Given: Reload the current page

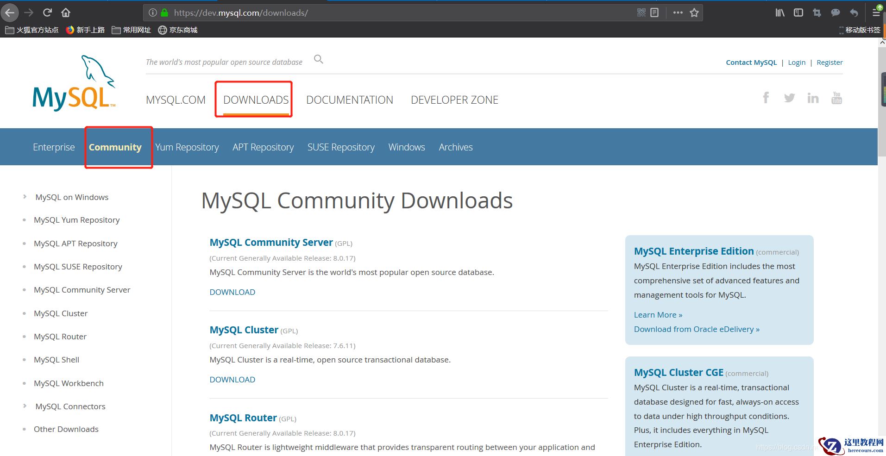Looking at the screenshot, I should [47, 12].
